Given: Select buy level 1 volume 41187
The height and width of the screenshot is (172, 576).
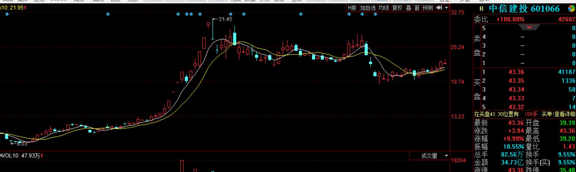Looking at the screenshot, I should [567, 72].
